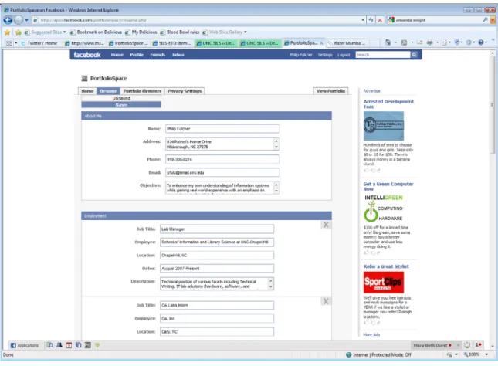Image resolution: width=498 pixels, height=366 pixels.
Task: Click the Safety toolbar icon
Action: coord(457,42)
